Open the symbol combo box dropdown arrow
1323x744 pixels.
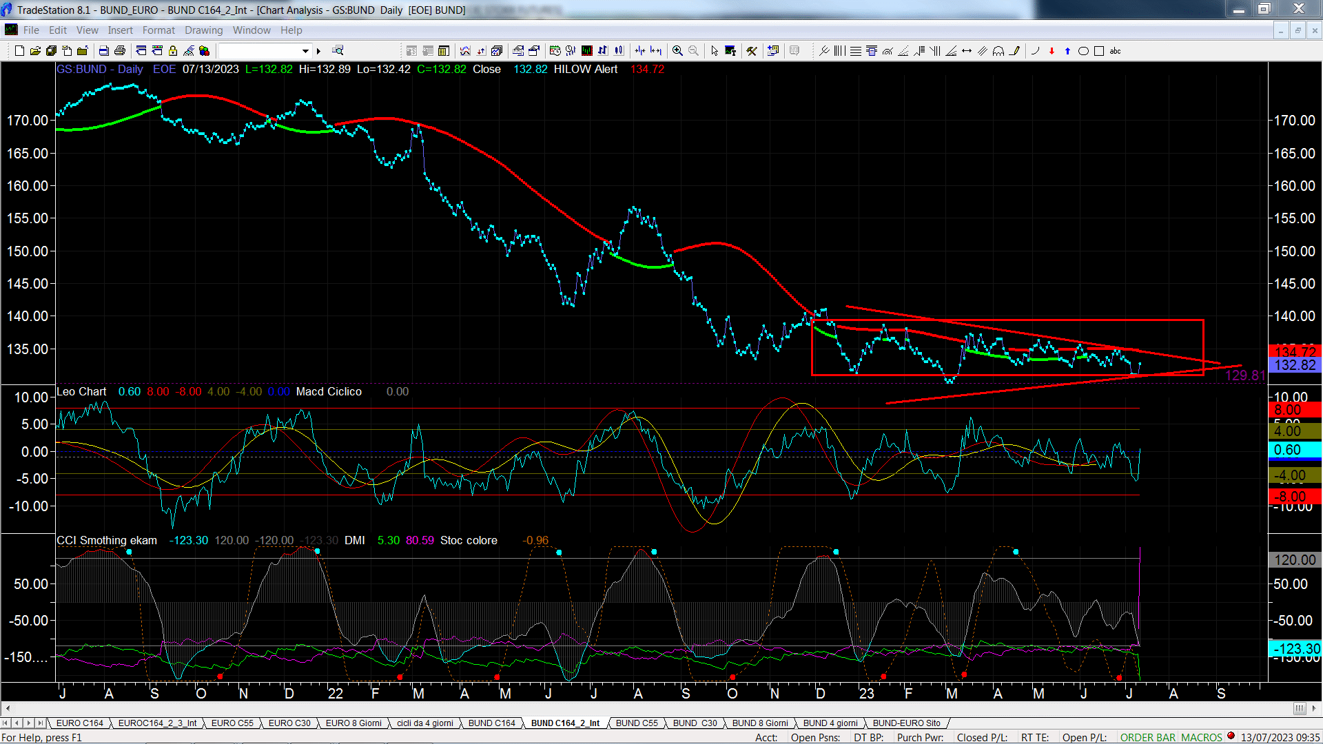(305, 51)
